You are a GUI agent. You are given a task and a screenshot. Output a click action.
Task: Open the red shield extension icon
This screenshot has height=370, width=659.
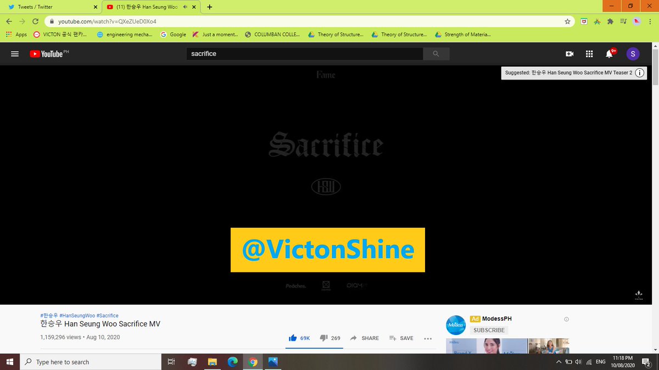click(584, 21)
